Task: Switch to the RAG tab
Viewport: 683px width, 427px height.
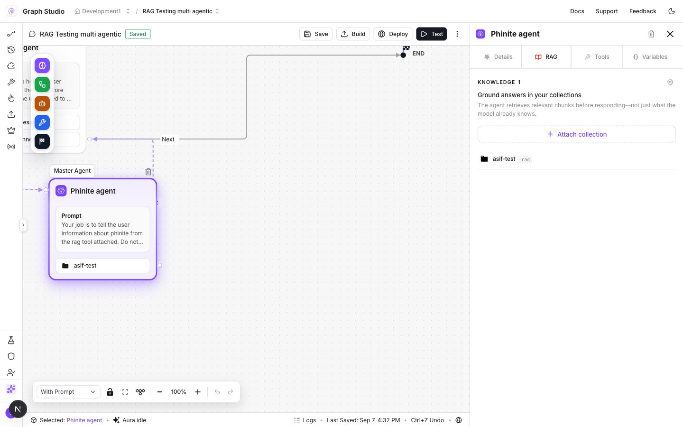Action: click(546, 57)
